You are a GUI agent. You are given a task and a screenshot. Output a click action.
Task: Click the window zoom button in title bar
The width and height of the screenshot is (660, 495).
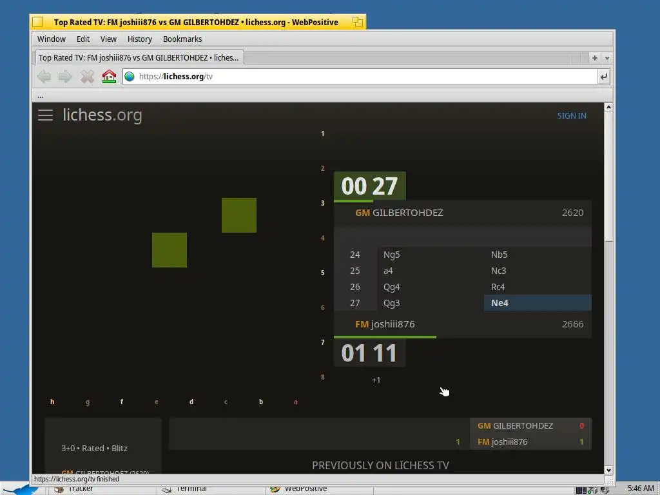357,22
